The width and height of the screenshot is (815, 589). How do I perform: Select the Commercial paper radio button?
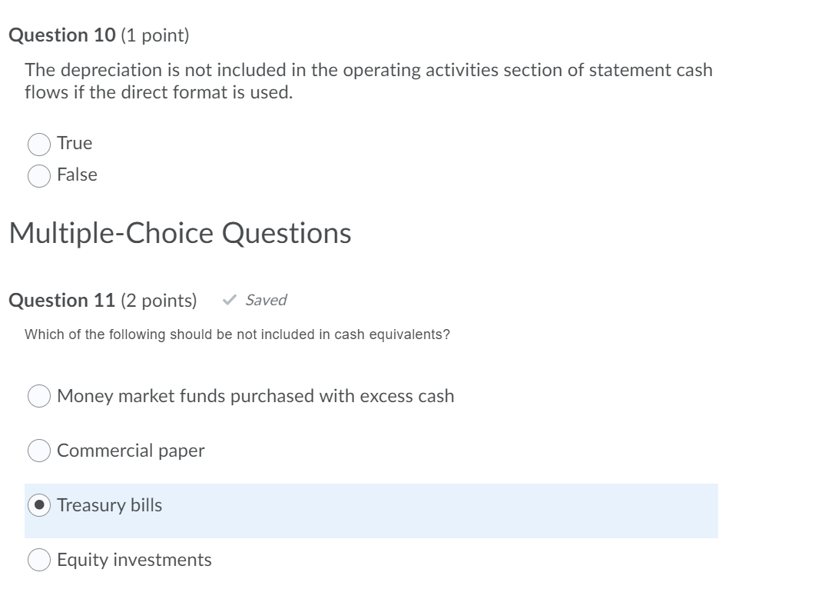pos(38,451)
